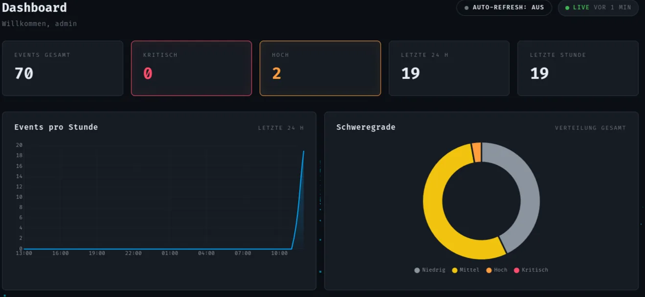This screenshot has height=297, width=645.
Task: Toggle the Auto-Refresh: AUS switch
Action: (x=504, y=8)
